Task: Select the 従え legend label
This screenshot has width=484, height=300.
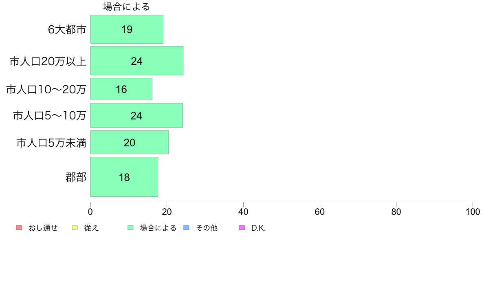Action: pos(91,228)
